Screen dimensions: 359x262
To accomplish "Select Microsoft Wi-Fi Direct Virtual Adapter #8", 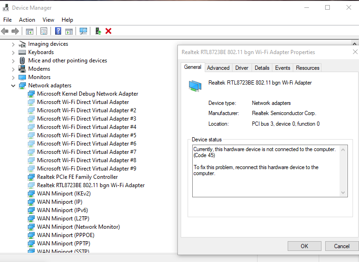I will [87, 160].
